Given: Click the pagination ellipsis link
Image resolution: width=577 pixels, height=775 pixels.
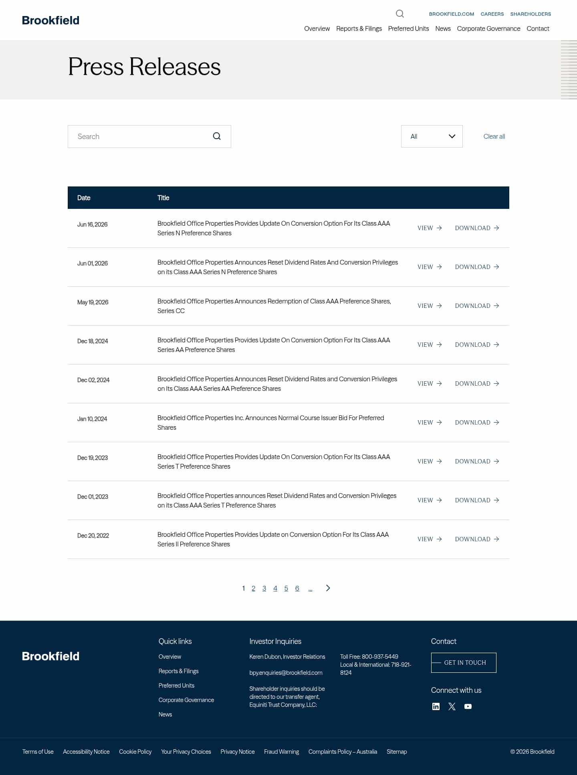Looking at the screenshot, I should pos(310,589).
